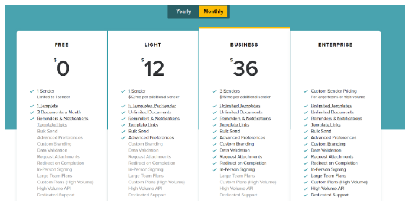Click 'Bulk Send' in Light plan
The height and width of the screenshot is (213, 413).
pos(138,131)
